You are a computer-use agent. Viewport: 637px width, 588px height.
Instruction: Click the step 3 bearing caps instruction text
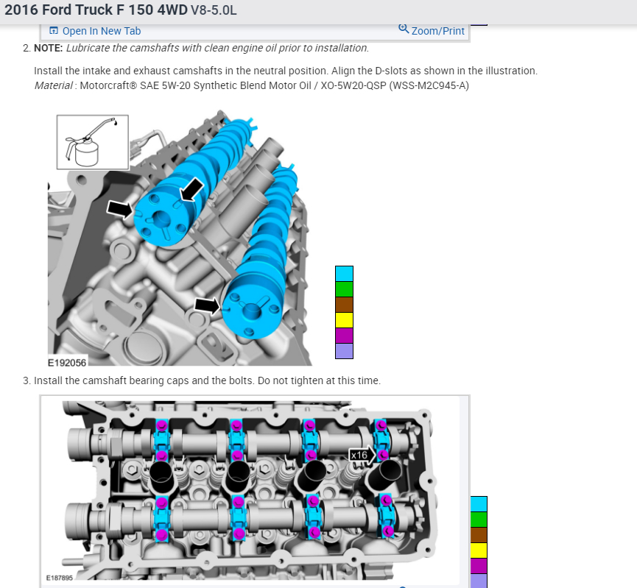[x=207, y=381]
